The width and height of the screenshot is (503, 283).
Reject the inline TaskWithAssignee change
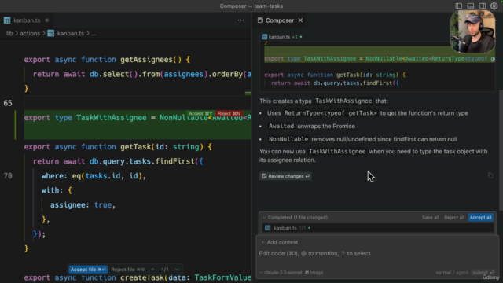click(x=229, y=113)
